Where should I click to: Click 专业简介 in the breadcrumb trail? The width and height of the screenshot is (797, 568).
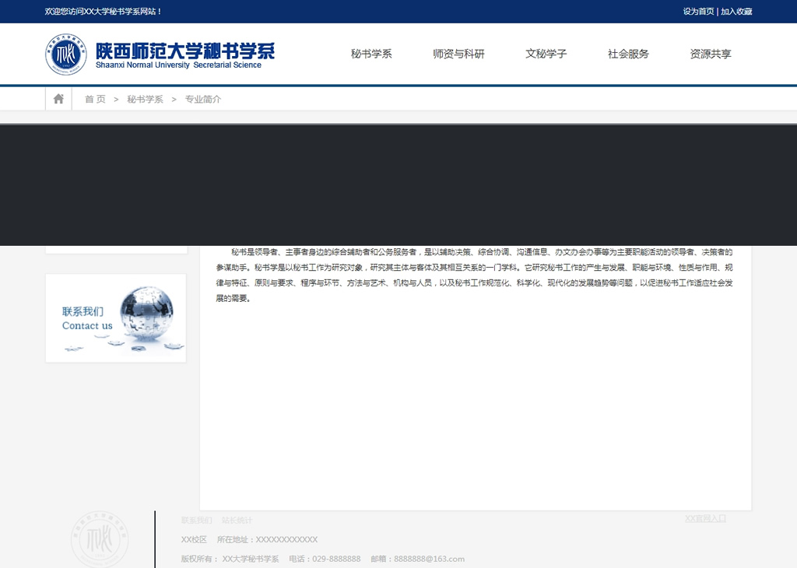pos(203,99)
